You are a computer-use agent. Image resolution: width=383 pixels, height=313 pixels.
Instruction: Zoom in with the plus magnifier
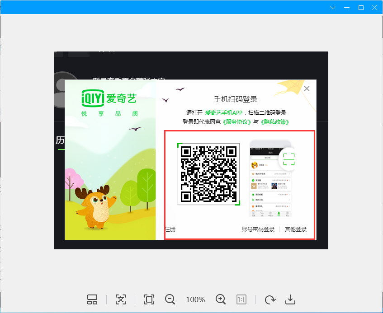tap(221, 299)
